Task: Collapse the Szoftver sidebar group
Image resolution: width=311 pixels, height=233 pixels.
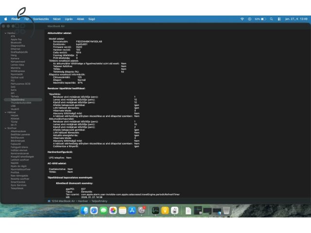Action: 5,128
